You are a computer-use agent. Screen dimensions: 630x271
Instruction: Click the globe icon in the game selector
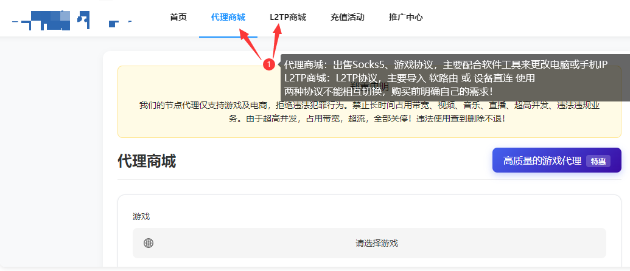point(149,243)
